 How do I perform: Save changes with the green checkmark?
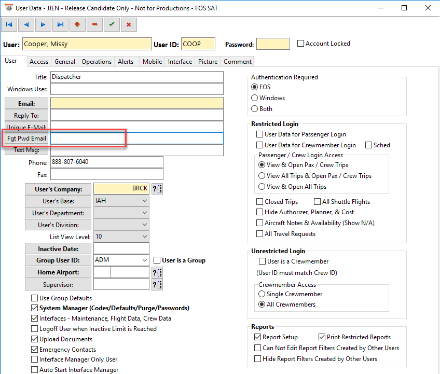tap(112, 25)
